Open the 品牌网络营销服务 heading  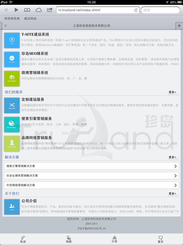pos(37,138)
